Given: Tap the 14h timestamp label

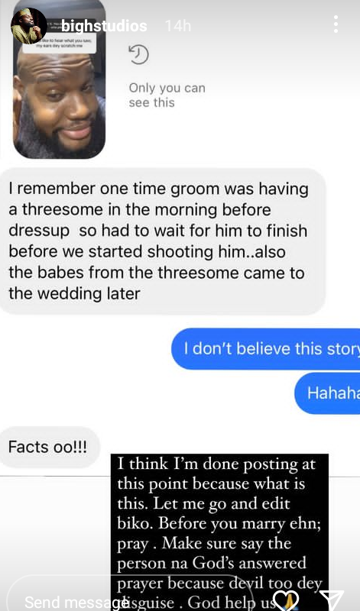Looking at the screenshot, I should (x=177, y=26).
